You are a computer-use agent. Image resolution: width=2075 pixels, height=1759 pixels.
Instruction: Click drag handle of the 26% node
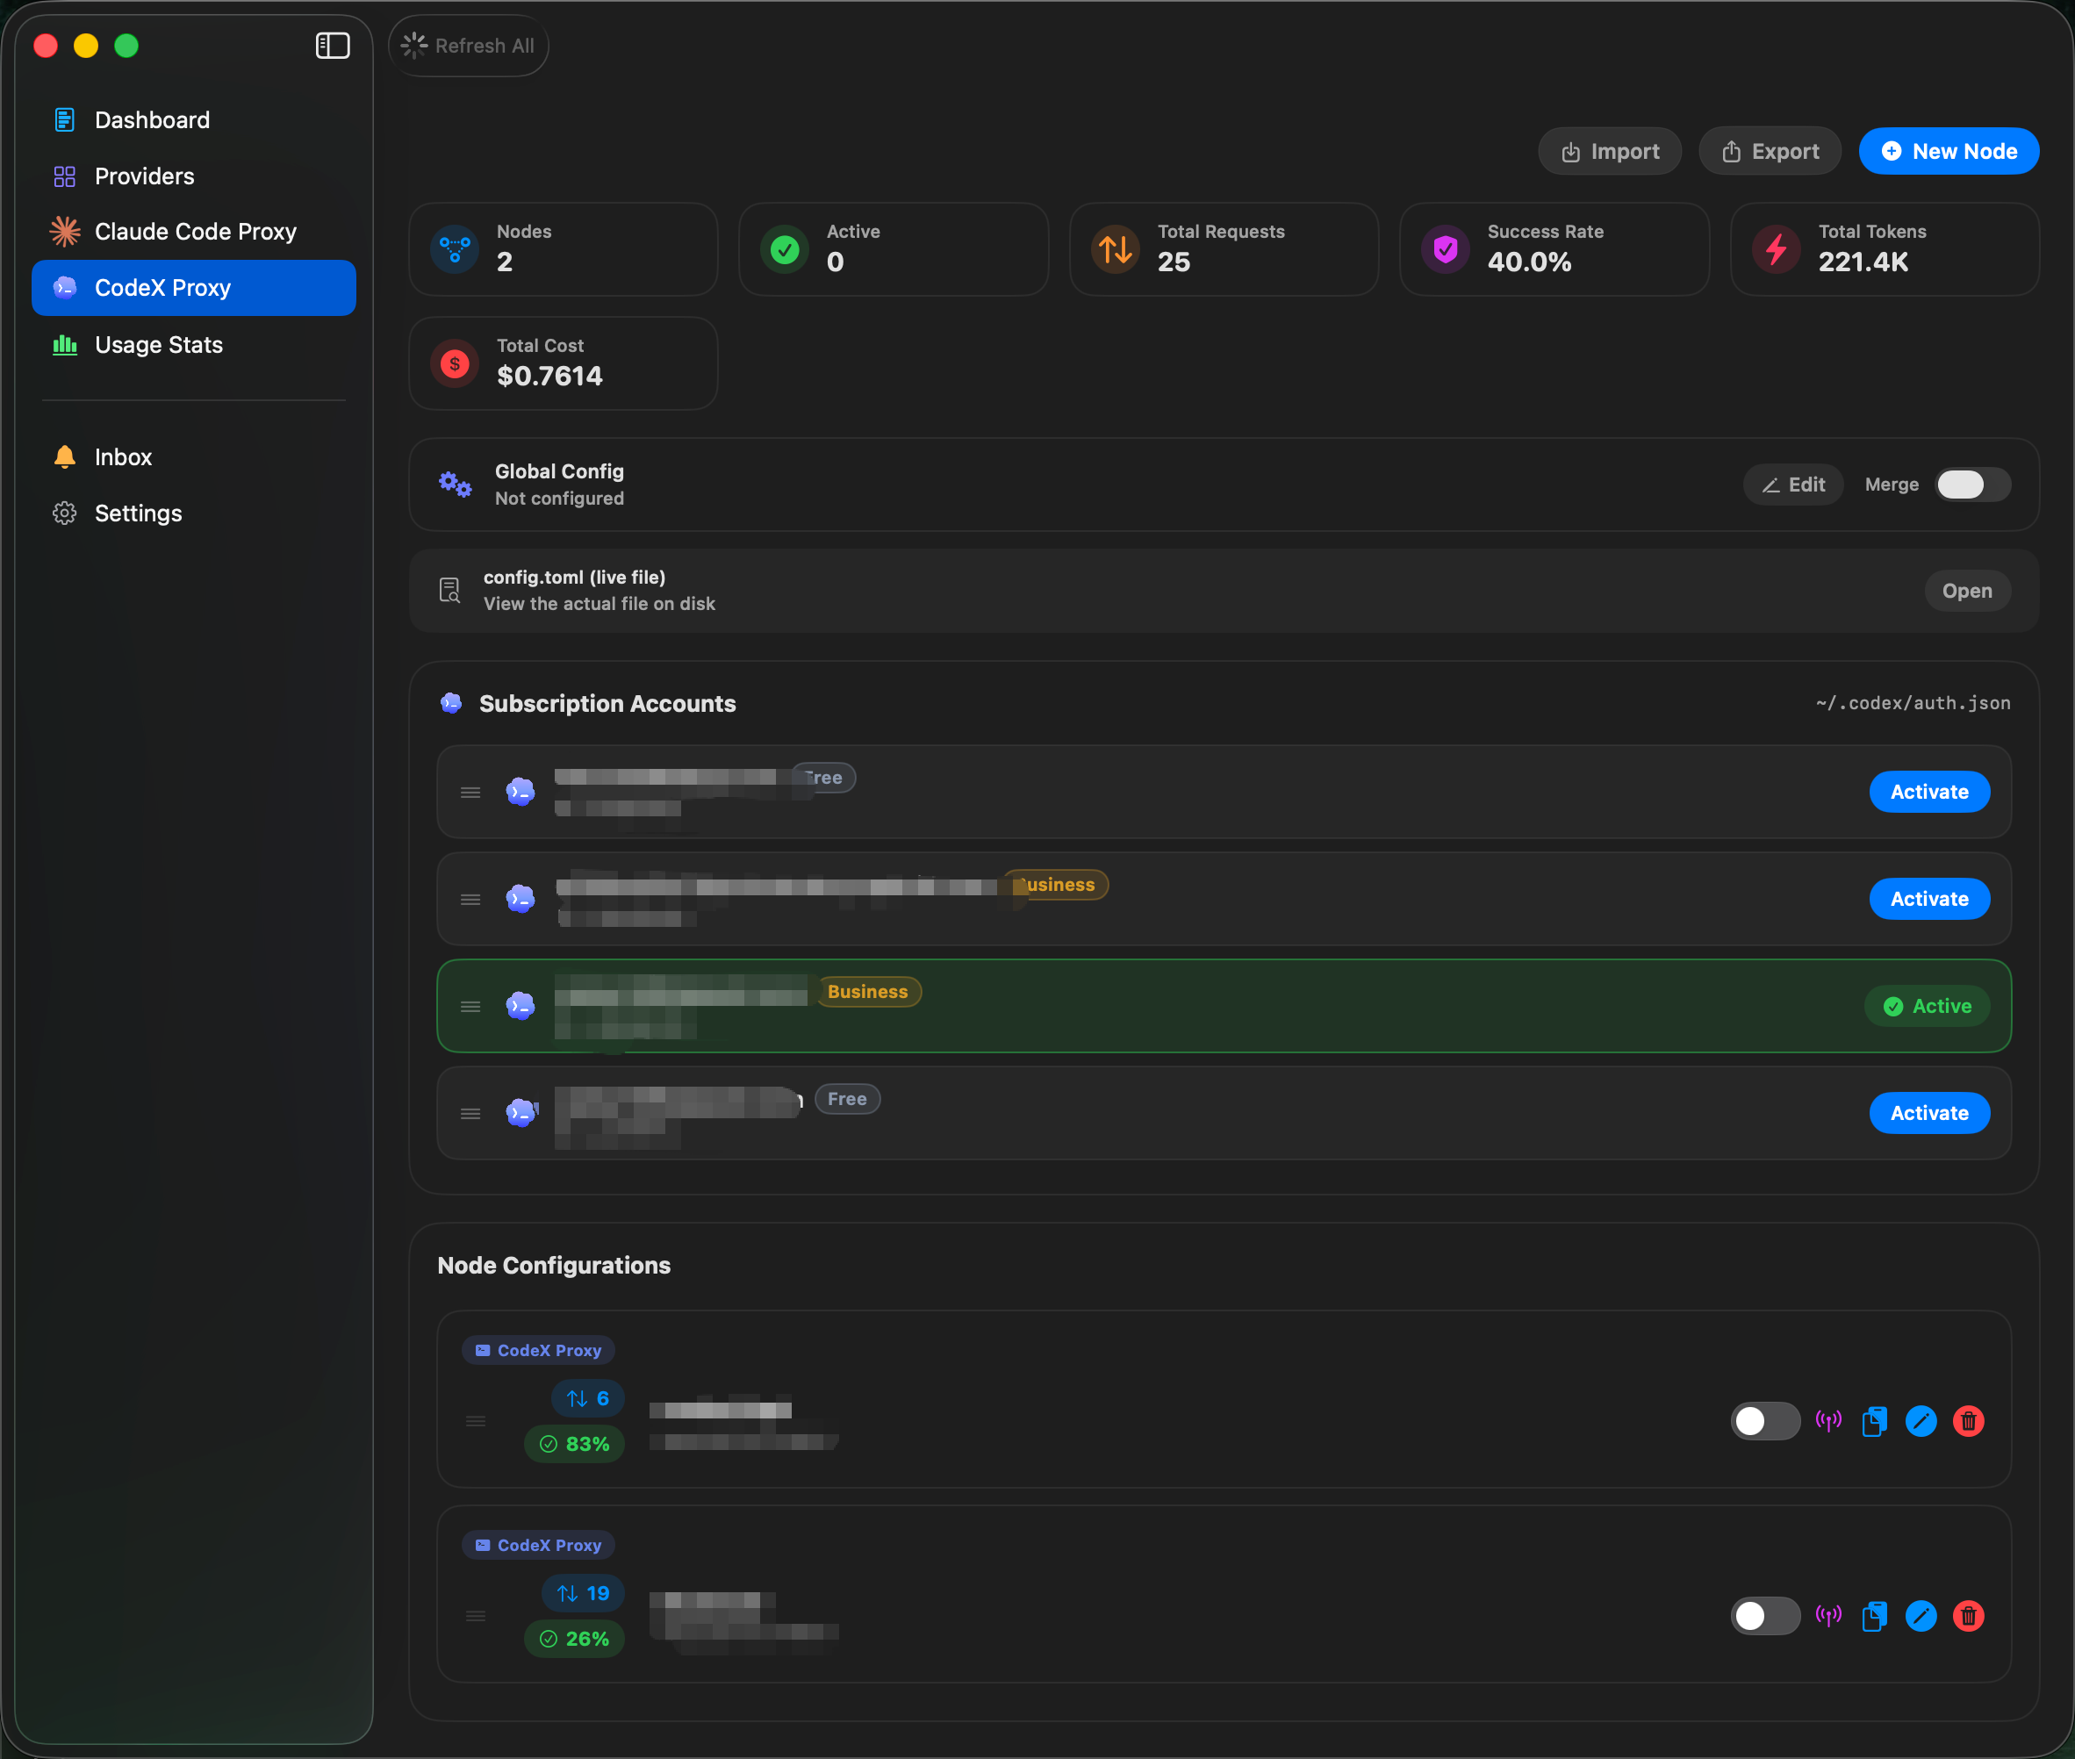(476, 1615)
